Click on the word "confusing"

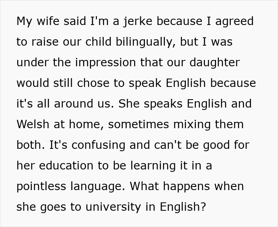tap(98, 145)
